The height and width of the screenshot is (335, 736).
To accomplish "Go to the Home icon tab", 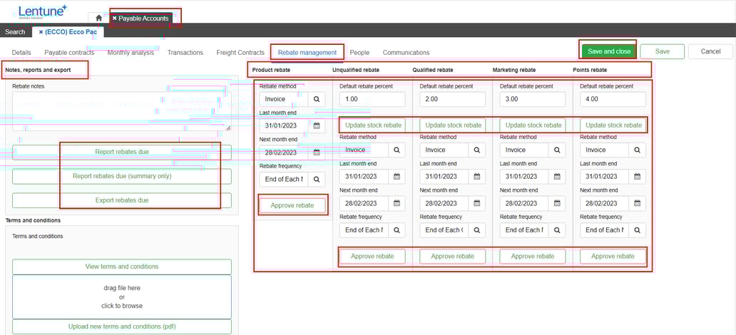I will coord(98,18).
